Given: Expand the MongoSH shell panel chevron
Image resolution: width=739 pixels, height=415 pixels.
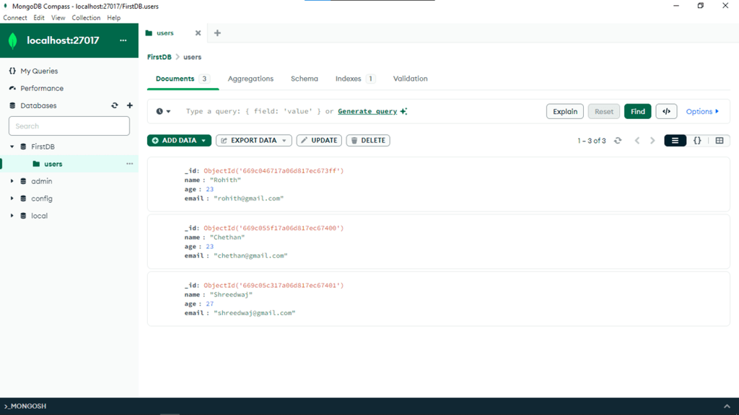Looking at the screenshot, I should click(727, 406).
